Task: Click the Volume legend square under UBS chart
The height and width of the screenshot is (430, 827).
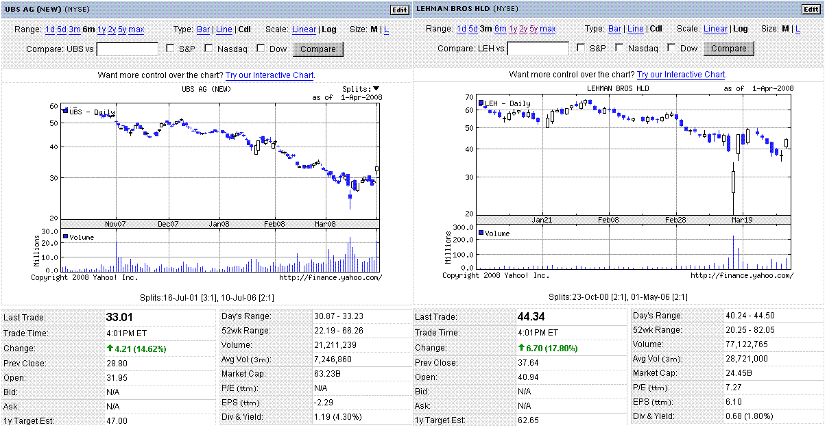Action: pos(66,236)
